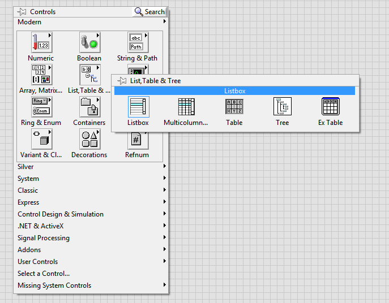Open the List, Table & Tree icon
This screenshot has width=389, height=303.
point(89,75)
